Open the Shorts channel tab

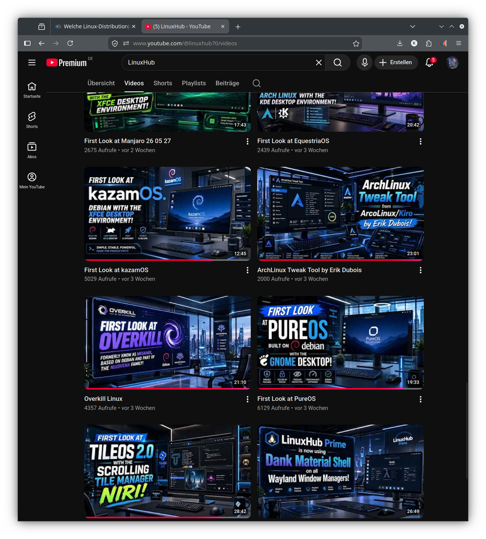163,83
